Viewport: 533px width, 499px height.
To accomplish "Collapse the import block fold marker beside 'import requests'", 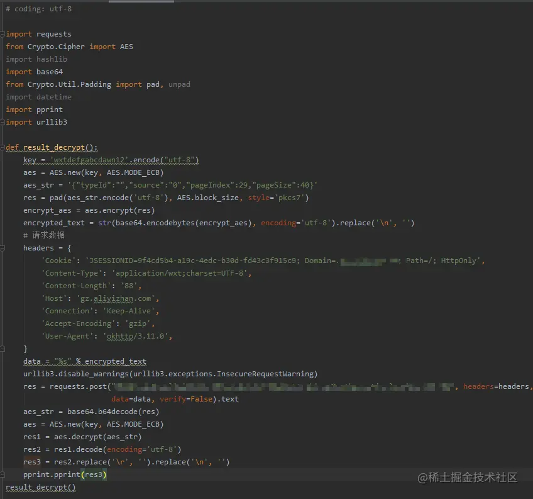I will [3, 34].
